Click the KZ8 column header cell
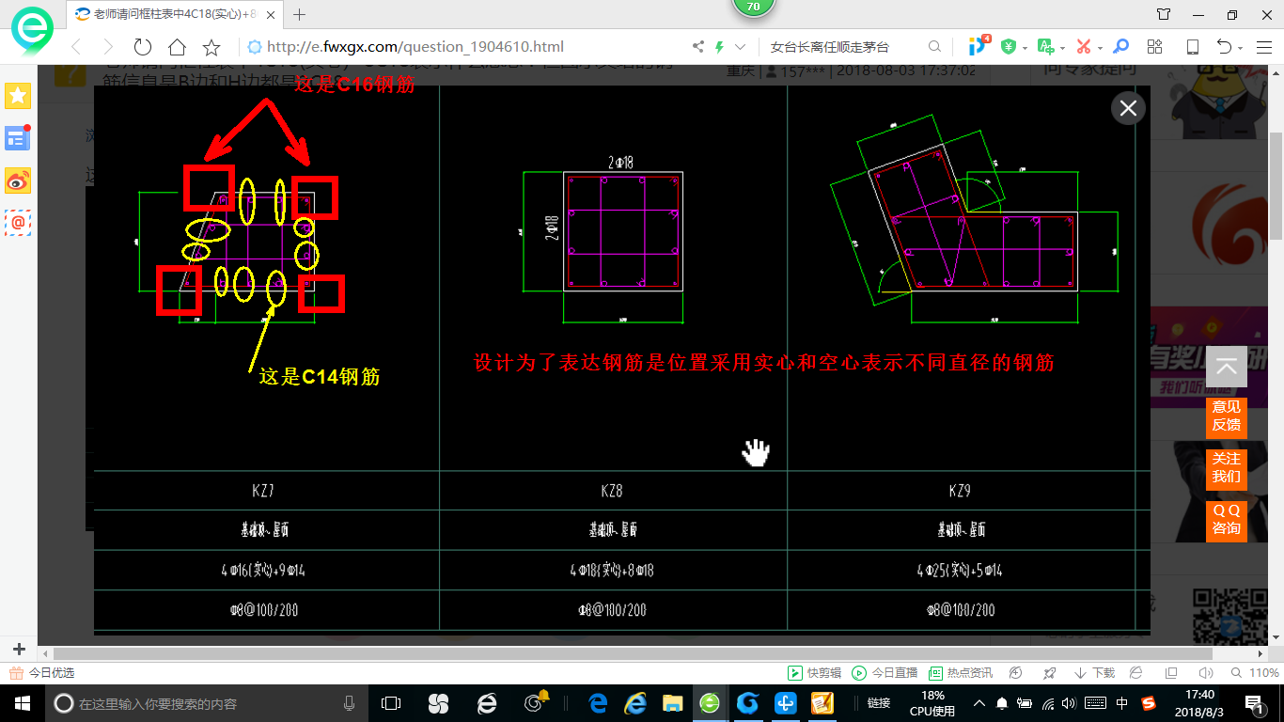The height and width of the screenshot is (722, 1284). (612, 491)
